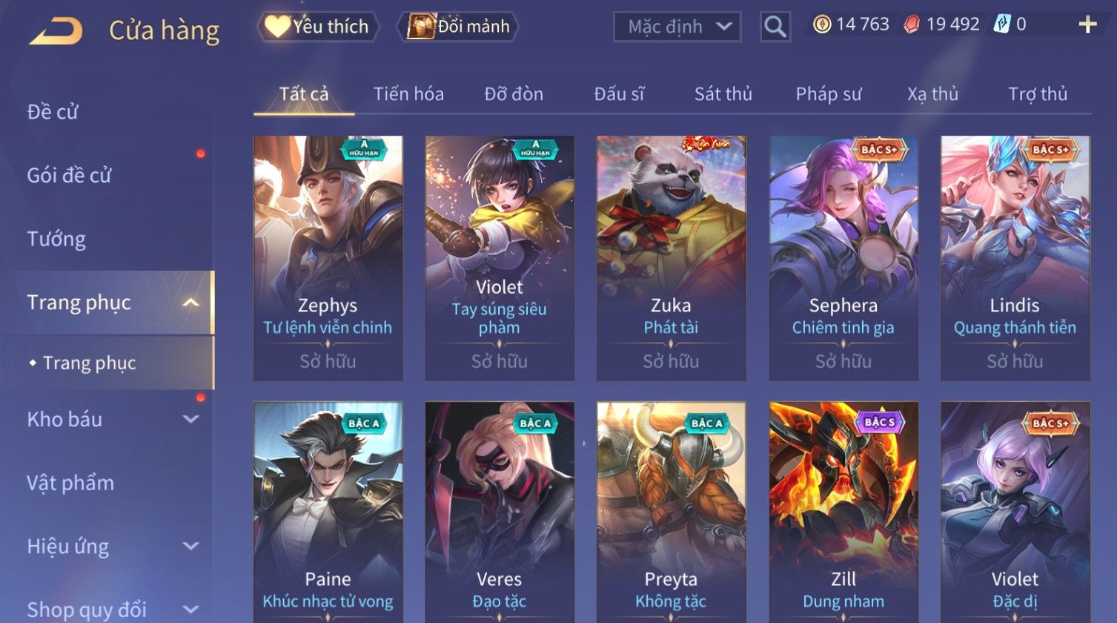Expand the Kho báu sidebar section
Viewport: 1117px width, 623px height.
(x=190, y=419)
